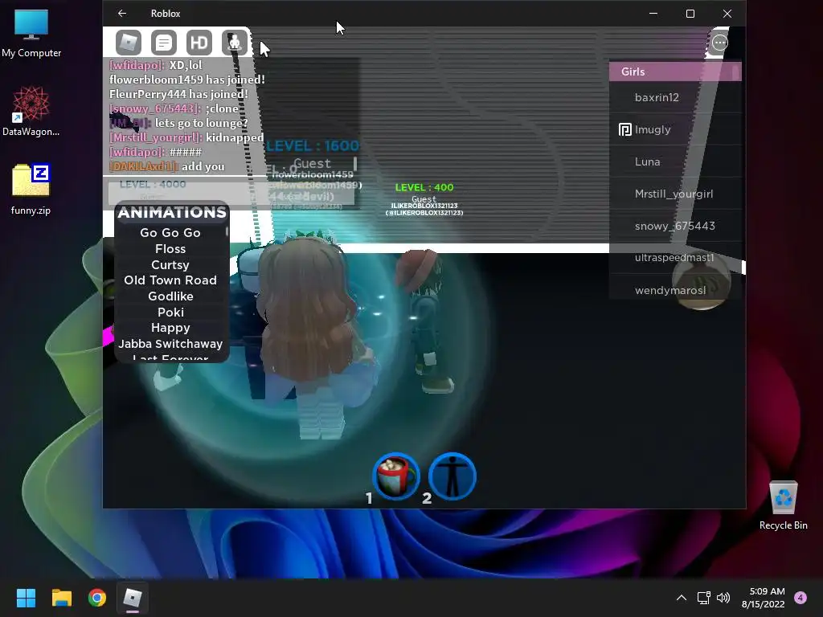Click the ANIMATIONS panel title
The width and height of the screenshot is (823, 617).
(x=172, y=212)
